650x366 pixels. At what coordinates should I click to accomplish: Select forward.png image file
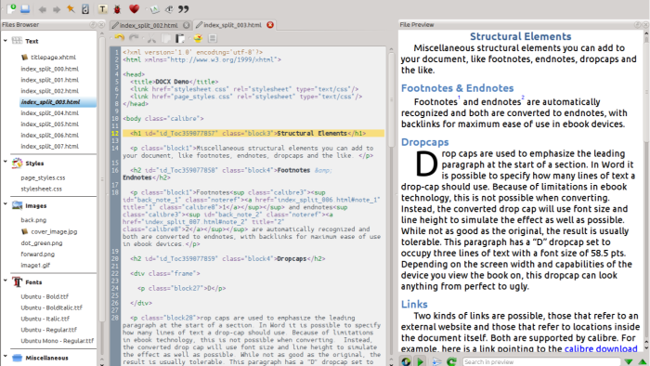tap(38, 255)
